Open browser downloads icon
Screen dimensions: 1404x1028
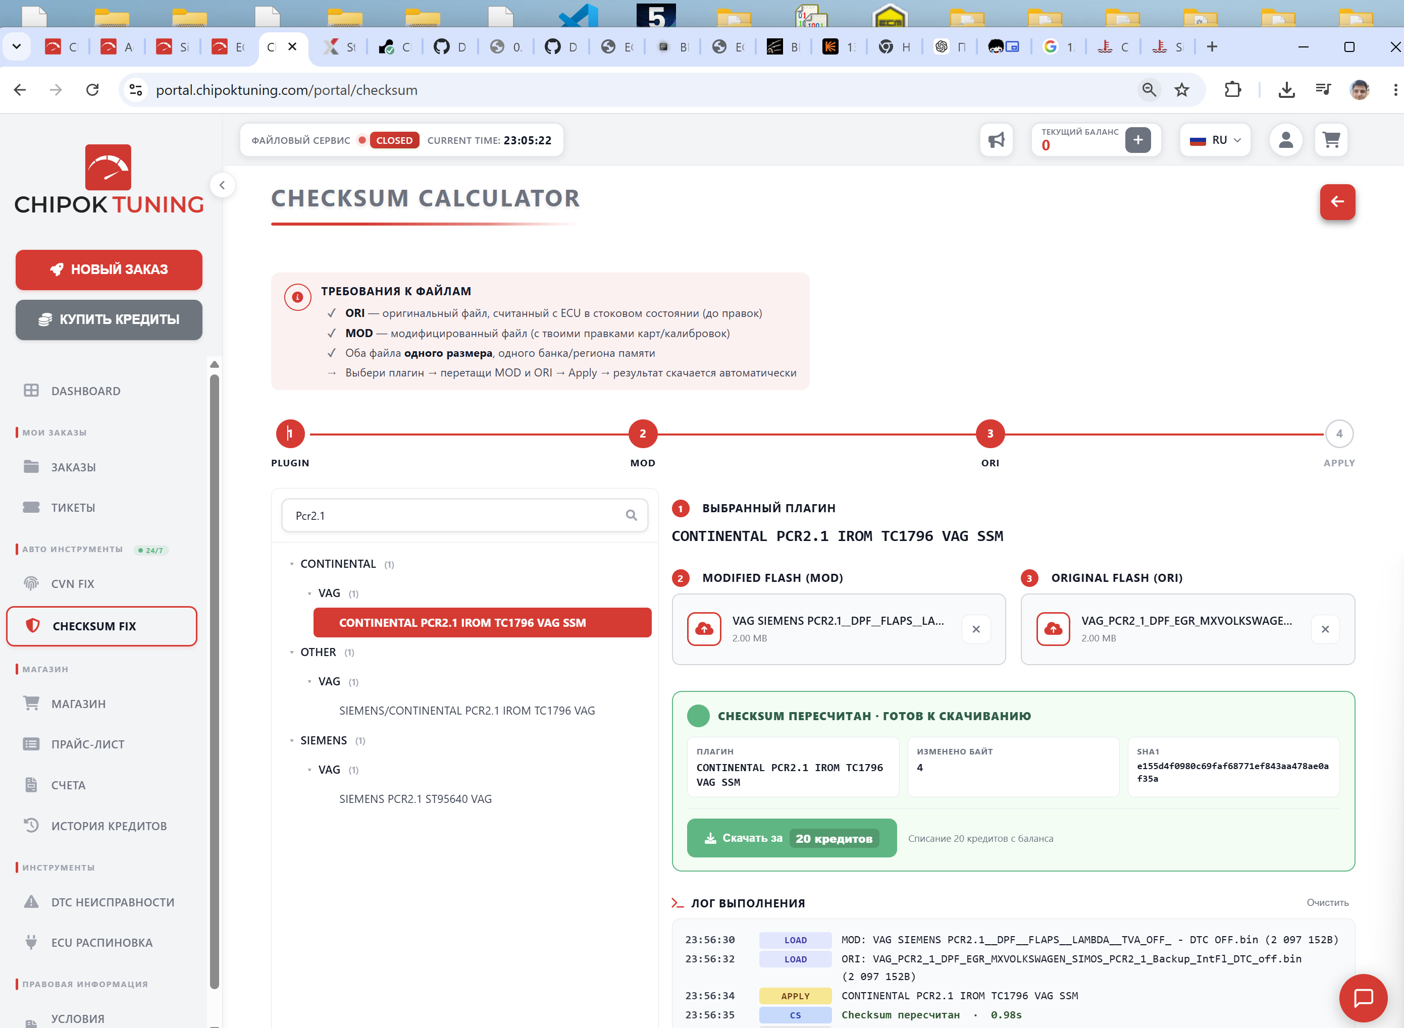click(1286, 90)
